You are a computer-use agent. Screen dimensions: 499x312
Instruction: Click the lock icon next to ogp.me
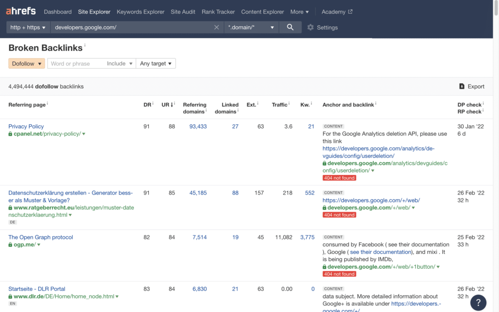coord(11,245)
